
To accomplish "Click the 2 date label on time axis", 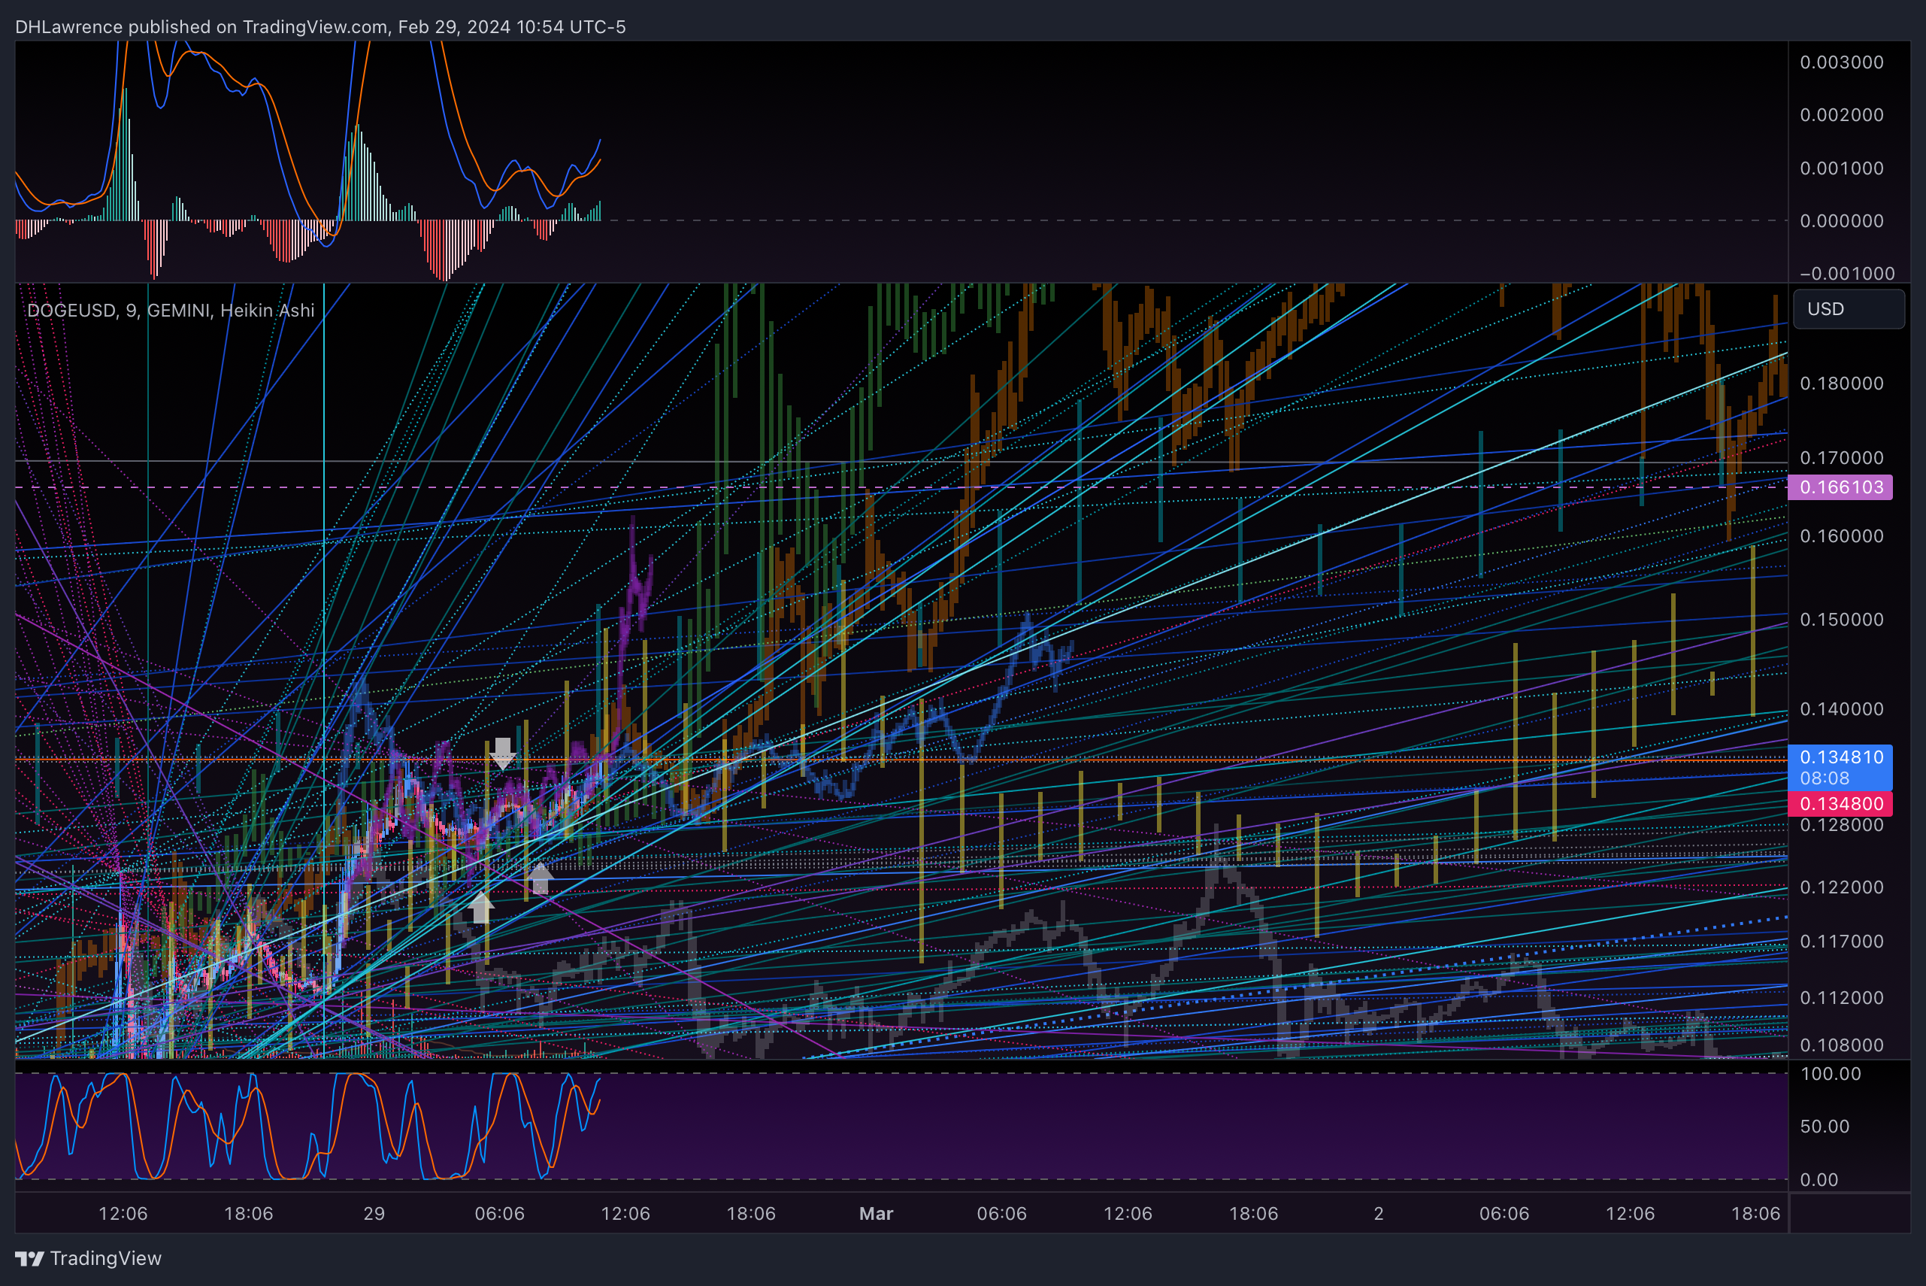I will tap(1379, 1214).
